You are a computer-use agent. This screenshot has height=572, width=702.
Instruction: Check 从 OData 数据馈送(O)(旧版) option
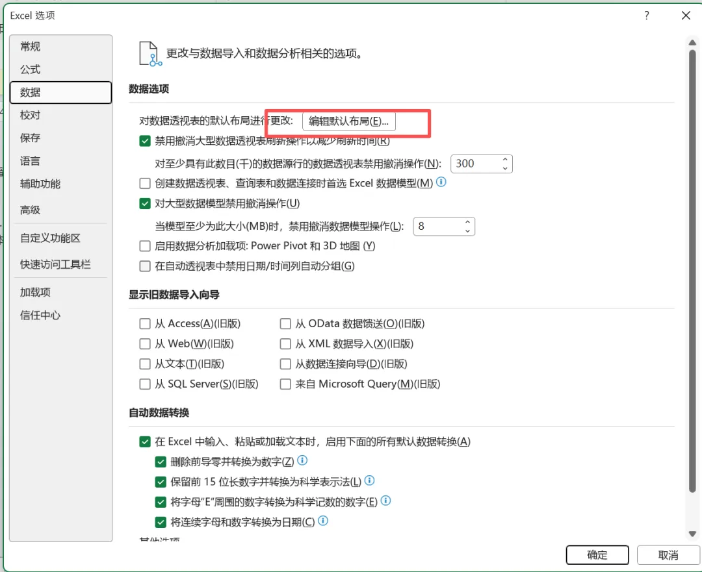(x=285, y=323)
